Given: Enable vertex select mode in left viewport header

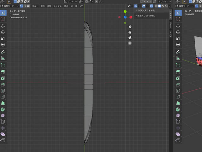Looking at the screenshot, I should (21, 6).
